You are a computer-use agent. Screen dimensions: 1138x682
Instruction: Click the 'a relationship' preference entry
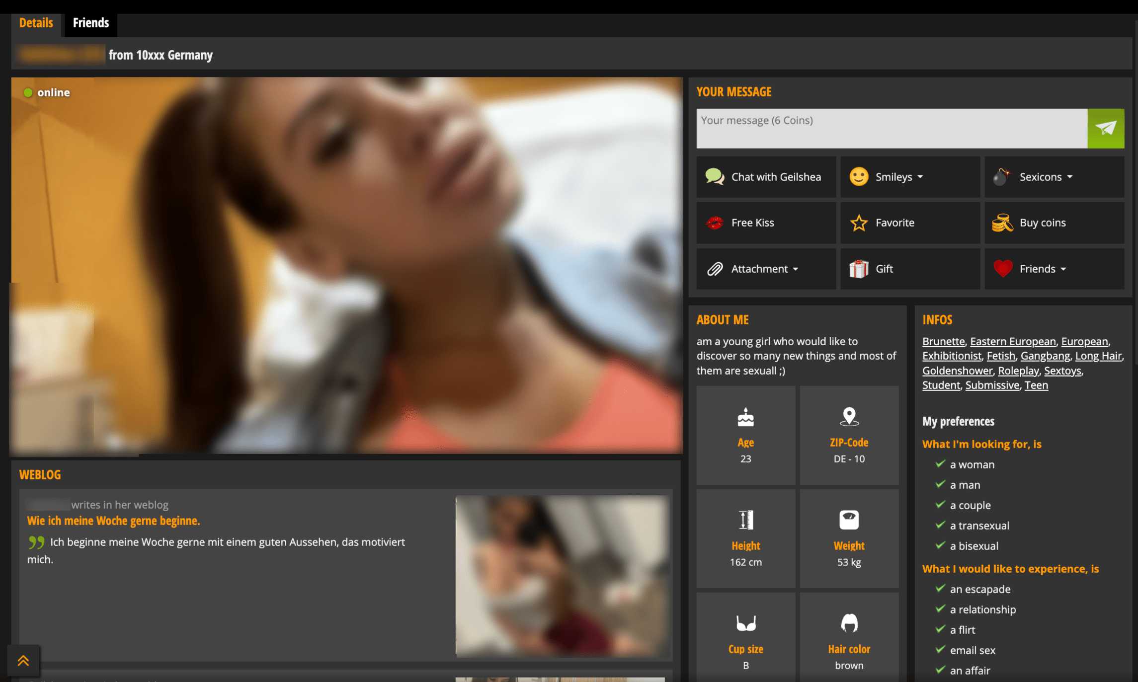pyautogui.click(x=982, y=609)
